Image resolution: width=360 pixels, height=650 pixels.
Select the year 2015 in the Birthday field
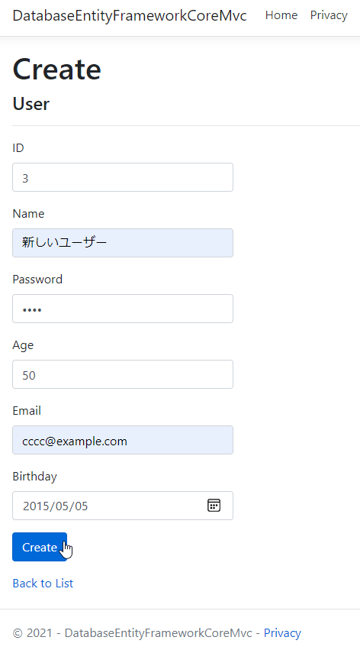tap(34, 506)
